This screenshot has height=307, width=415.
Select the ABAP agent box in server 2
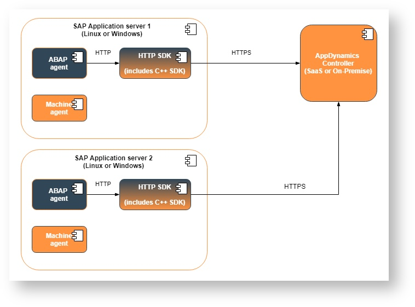(x=59, y=194)
